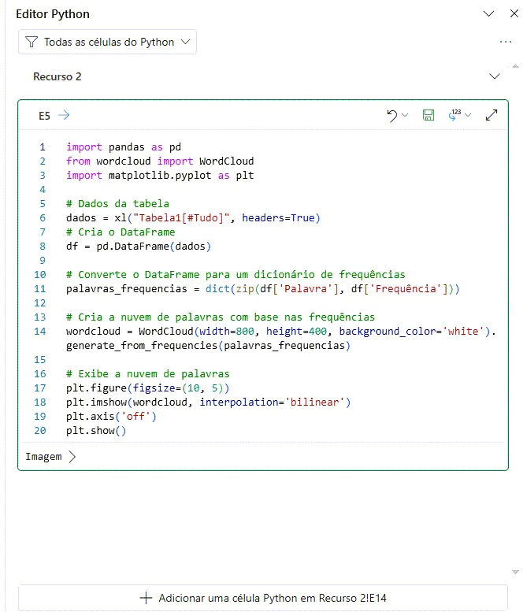The width and height of the screenshot is (523, 612).
Task: Click the 'from wordcloud import WordCloud' line
Action: click(160, 161)
